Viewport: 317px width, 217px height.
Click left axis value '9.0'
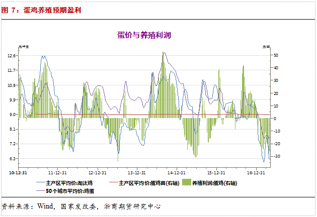click(x=13, y=115)
